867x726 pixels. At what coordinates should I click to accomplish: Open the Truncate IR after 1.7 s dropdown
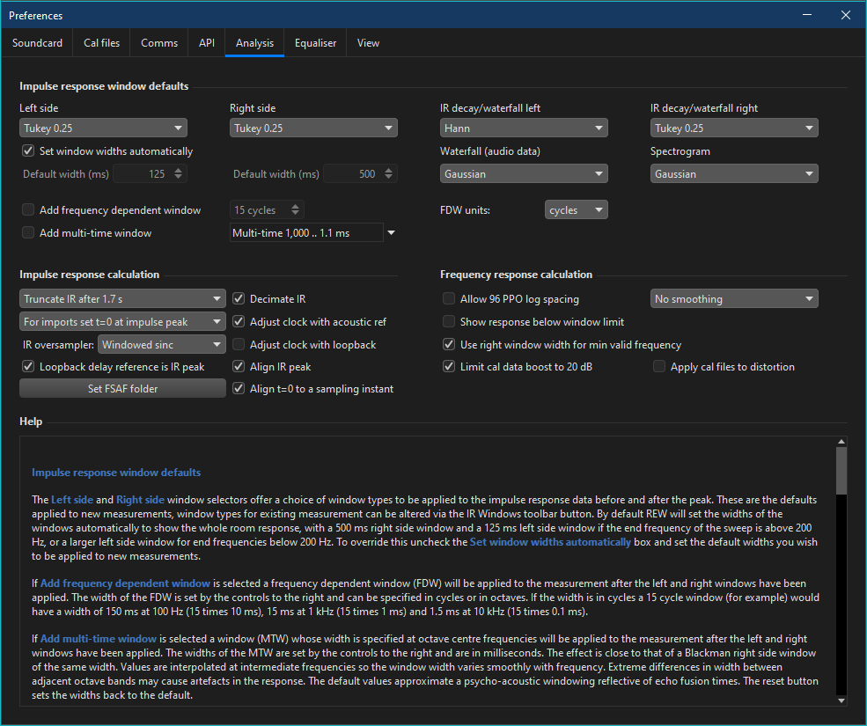[122, 299]
